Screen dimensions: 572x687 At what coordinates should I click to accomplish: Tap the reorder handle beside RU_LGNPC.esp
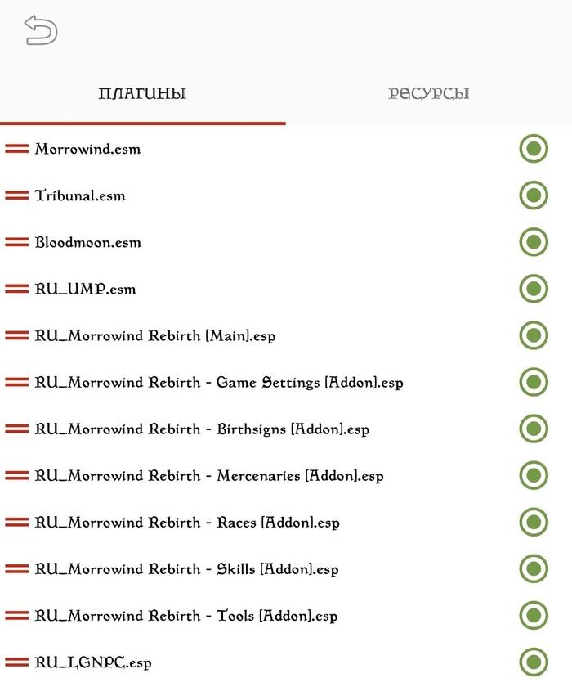[x=17, y=662]
